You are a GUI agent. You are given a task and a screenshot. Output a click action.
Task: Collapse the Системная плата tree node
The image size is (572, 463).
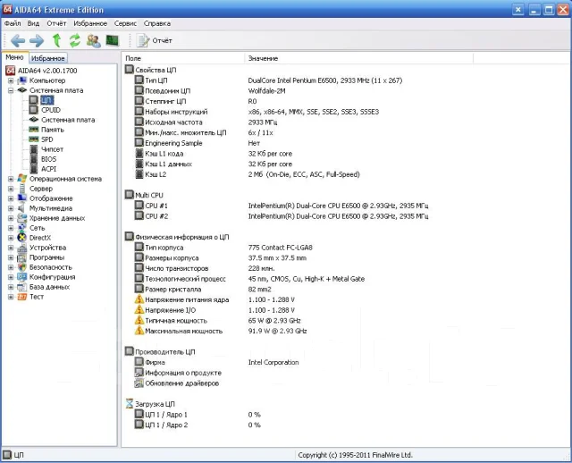[11, 90]
